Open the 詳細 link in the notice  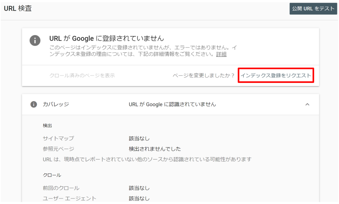pos(221,54)
